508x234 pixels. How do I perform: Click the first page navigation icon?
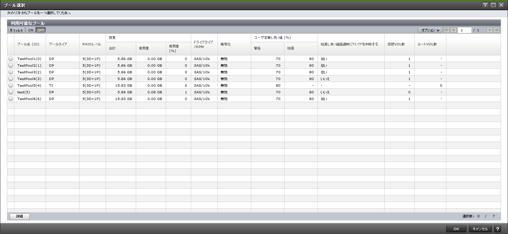(447, 30)
